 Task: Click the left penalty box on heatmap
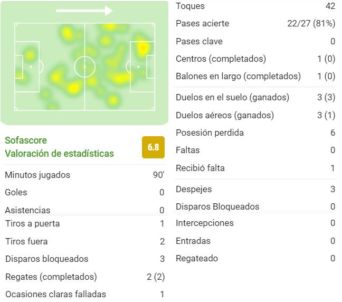point(27,67)
